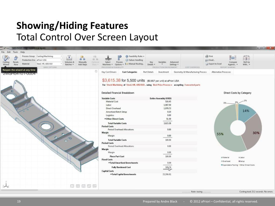Open the Tools menu

(x=15, y=52)
